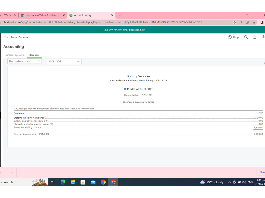Click the browser address bar URL
The height and width of the screenshot is (198, 265).
(101, 22)
